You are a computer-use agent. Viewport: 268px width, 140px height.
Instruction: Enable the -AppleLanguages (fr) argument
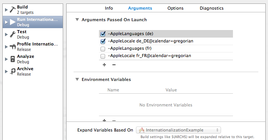[103, 49]
